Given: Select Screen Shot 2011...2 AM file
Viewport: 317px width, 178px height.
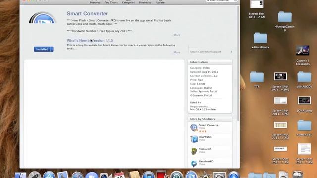Looking at the screenshot, I should 257,9.
